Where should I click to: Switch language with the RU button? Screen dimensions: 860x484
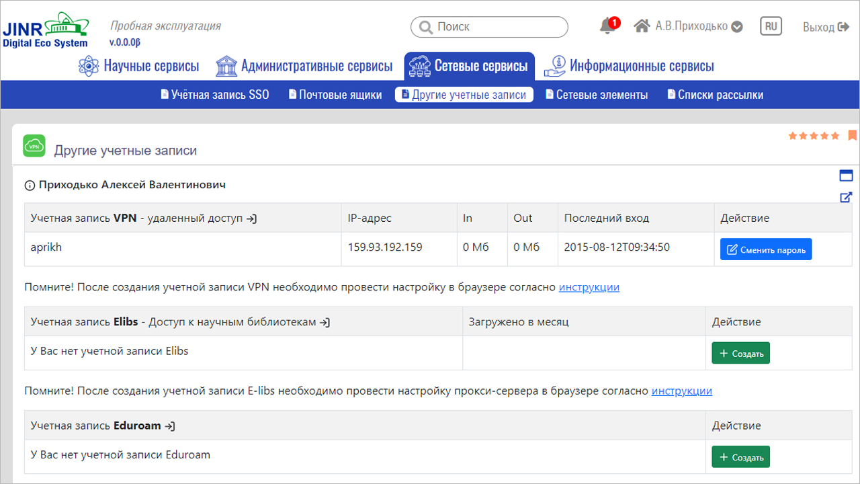771,26
